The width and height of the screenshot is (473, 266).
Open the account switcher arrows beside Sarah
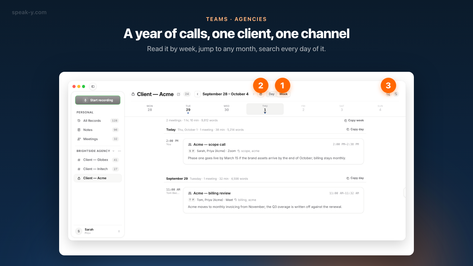click(119, 231)
